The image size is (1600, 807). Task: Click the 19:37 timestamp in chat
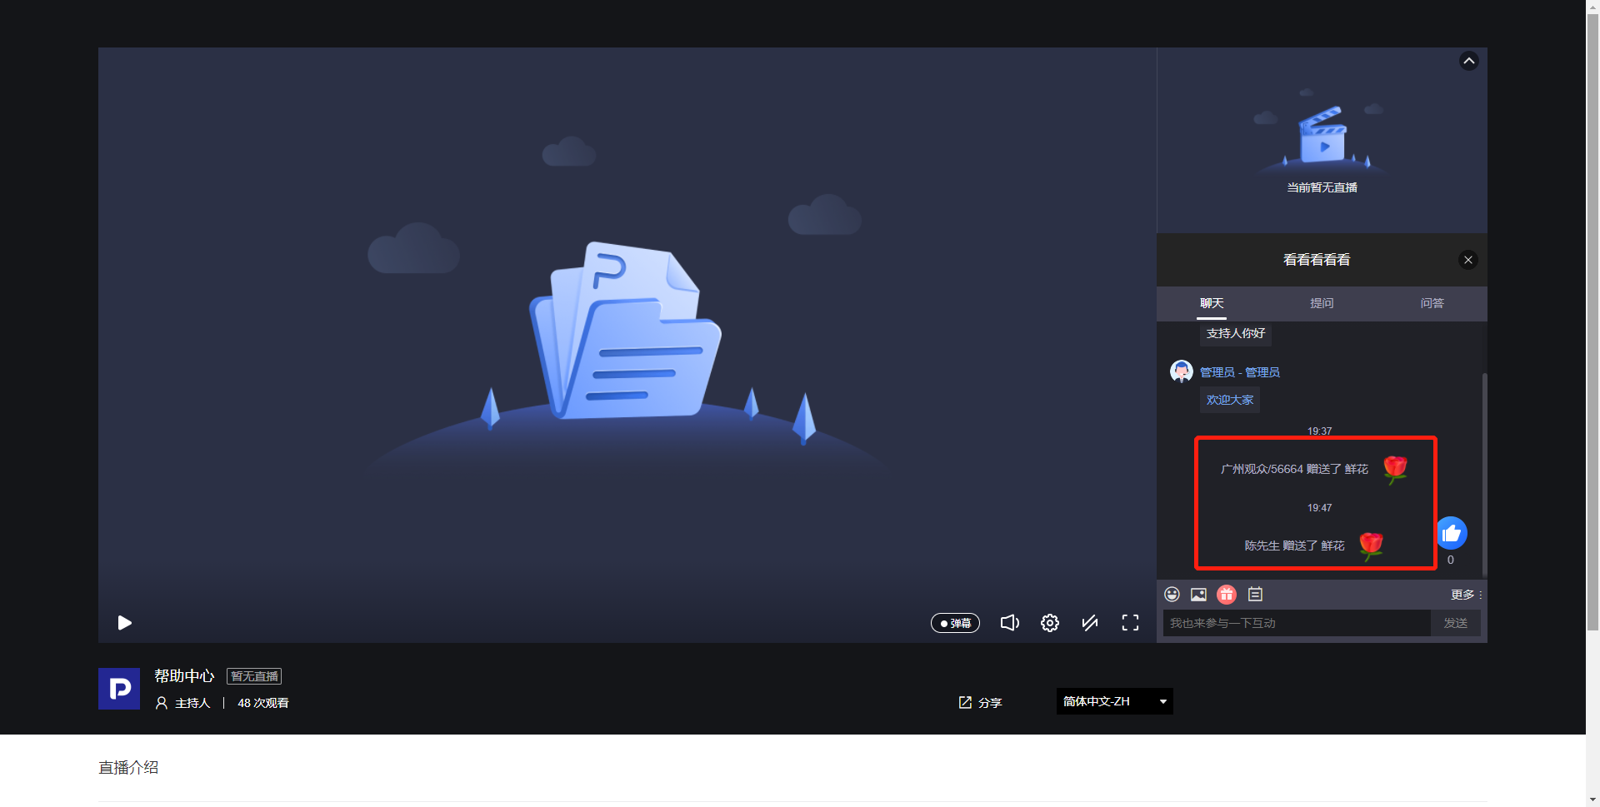(1319, 431)
